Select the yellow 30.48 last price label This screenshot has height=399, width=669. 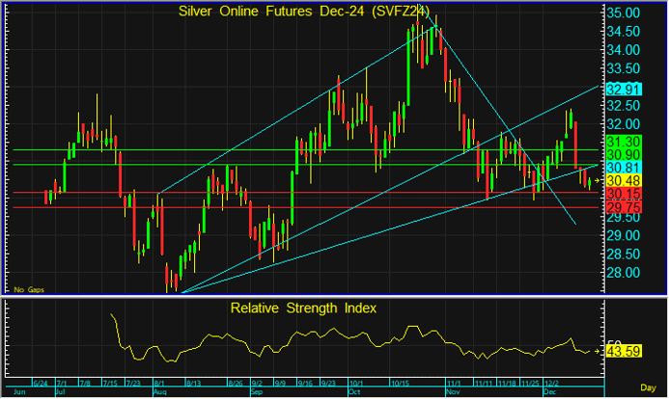tap(620, 180)
